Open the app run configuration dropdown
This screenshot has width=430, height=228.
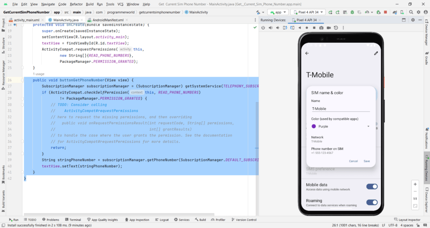click(278, 12)
